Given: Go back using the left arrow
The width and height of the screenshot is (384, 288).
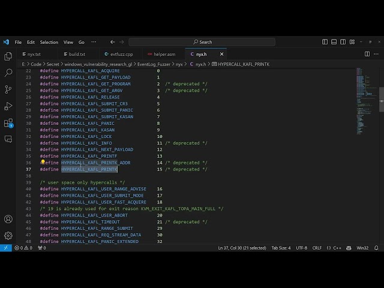Looking at the screenshot, I should (112, 42).
